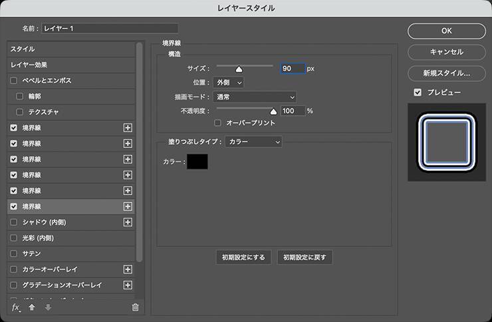492x322 pixels.
Task: Click the 不透明度 slider handle
Action: (x=273, y=112)
